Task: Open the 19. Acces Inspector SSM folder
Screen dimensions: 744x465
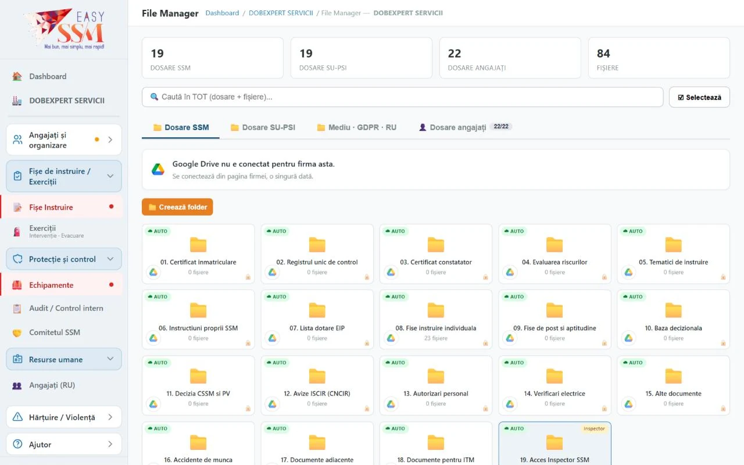Action: (x=555, y=443)
